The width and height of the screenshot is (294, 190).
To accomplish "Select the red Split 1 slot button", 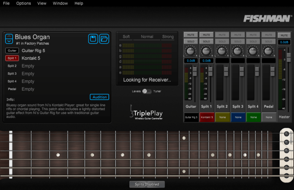I will (12, 58).
